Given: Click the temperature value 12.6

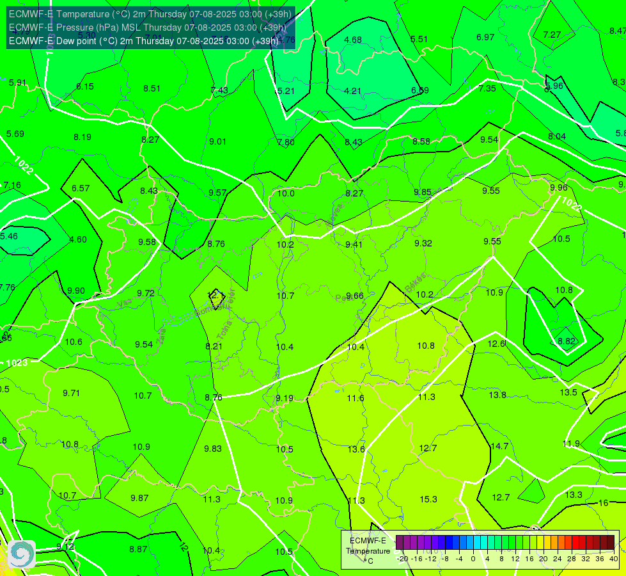Looking at the screenshot, I should point(496,344).
